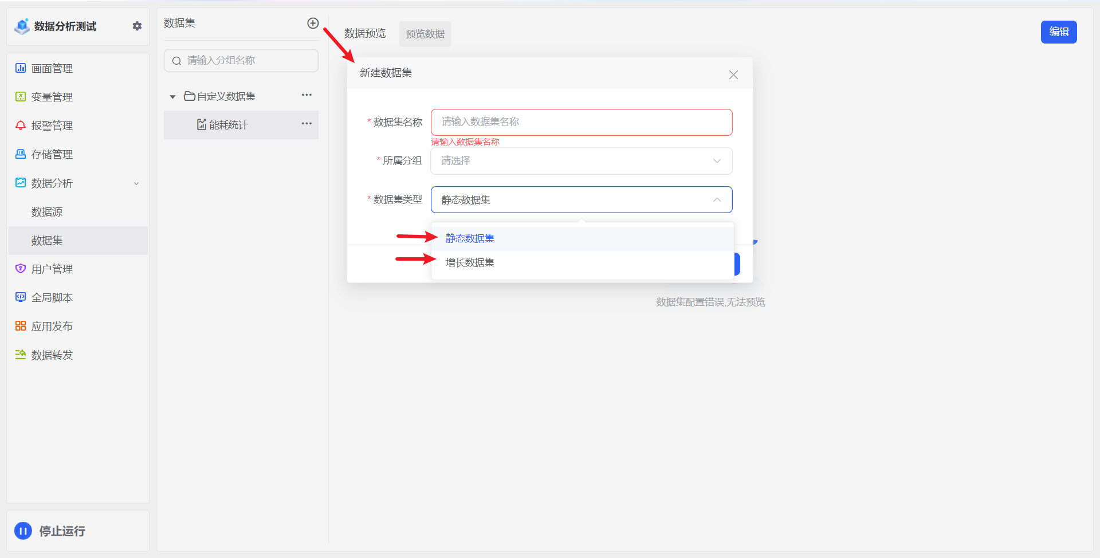The height and width of the screenshot is (558, 1100).
Task: Open 画面管理 from the sidebar
Action: point(52,69)
